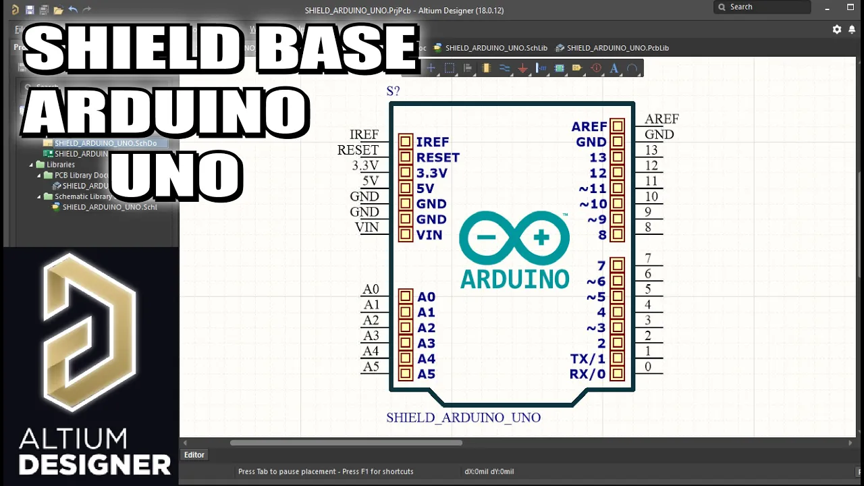
Task: Click the Arduino logo graphic on the symbol
Action: click(x=514, y=250)
